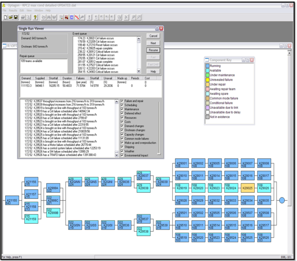Disable the Onstream changes checkbox
Image resolution: width=297 pixels, height=261 pixels.
point(122,130)
